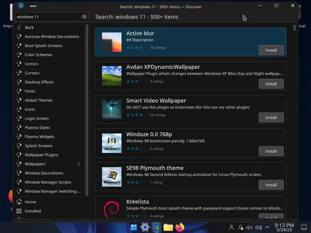This screenshot has height=233, width=311.
Task: Click the Back arrow icon
Action: tap(19, 27)
